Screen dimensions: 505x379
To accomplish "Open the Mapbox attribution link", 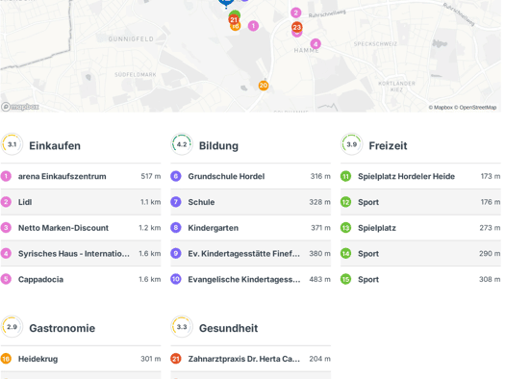I will coord(441,107).
